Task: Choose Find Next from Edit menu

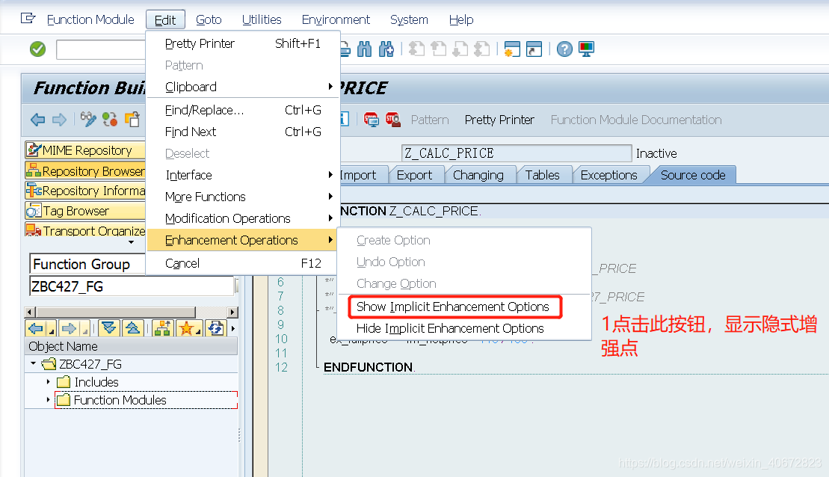Action: pyautogui.click(x=243, y=132)
